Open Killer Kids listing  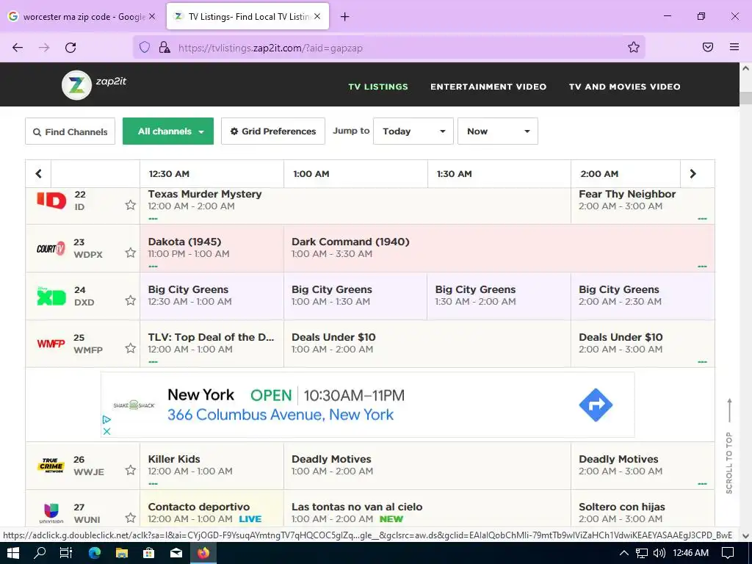point(212,465)
